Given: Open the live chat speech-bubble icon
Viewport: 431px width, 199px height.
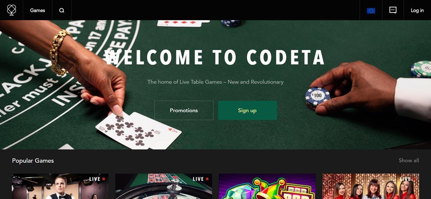Looking at the screenshot, I should pyautogui.click(x=393, y=10).
